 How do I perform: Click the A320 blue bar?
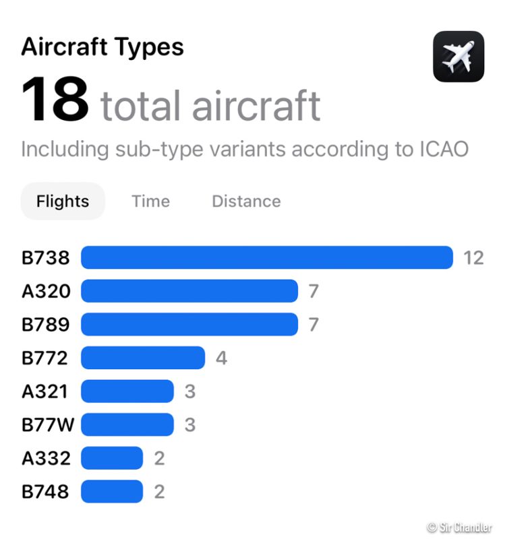pos(189,291)
